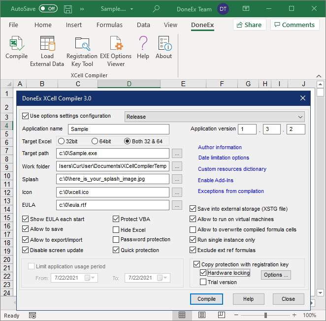Screen dimensions: 326x321
Task: Open the Release configuration dropdown
Action: 215,117
